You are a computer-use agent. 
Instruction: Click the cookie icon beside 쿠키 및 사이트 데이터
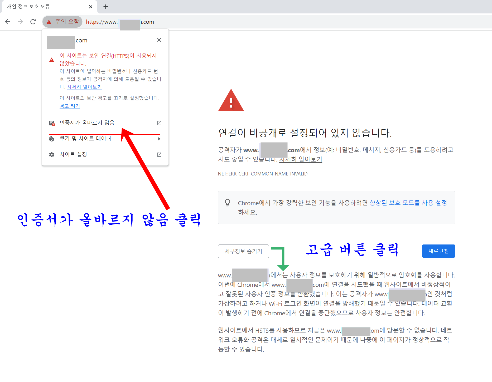coord(52,139)
